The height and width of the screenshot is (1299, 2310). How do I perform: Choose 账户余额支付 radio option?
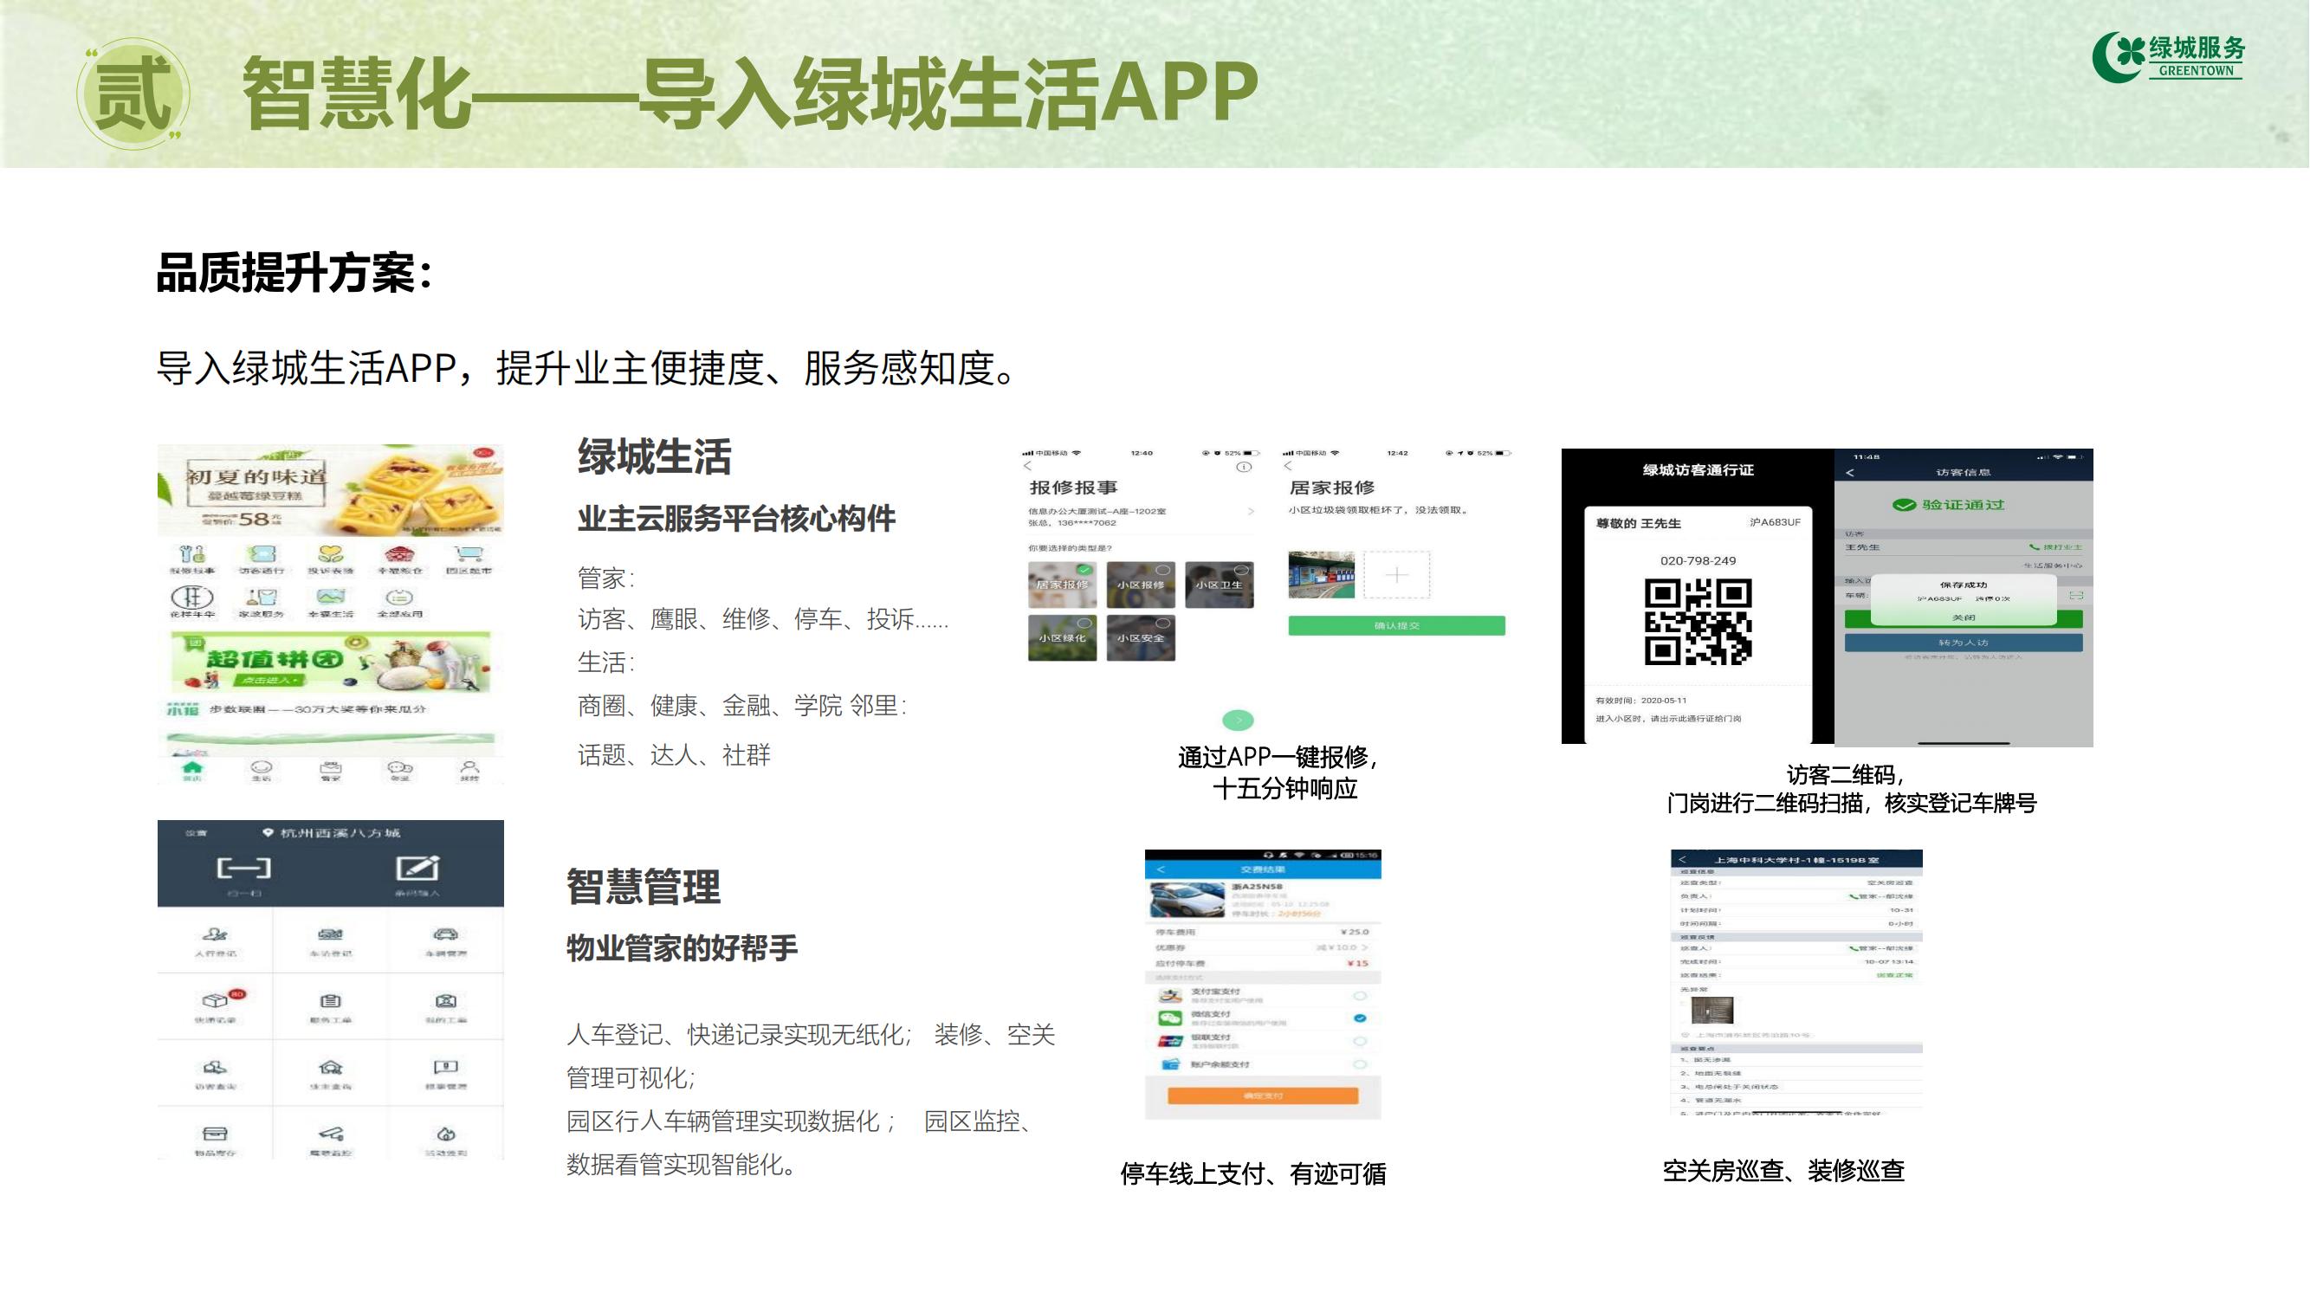click(x=1361, y=1065)
